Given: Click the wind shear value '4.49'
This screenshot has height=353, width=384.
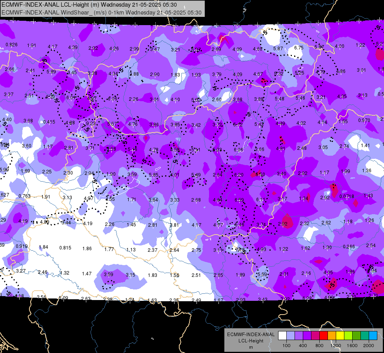Looking at the screenshot, I should coord(280,124).
